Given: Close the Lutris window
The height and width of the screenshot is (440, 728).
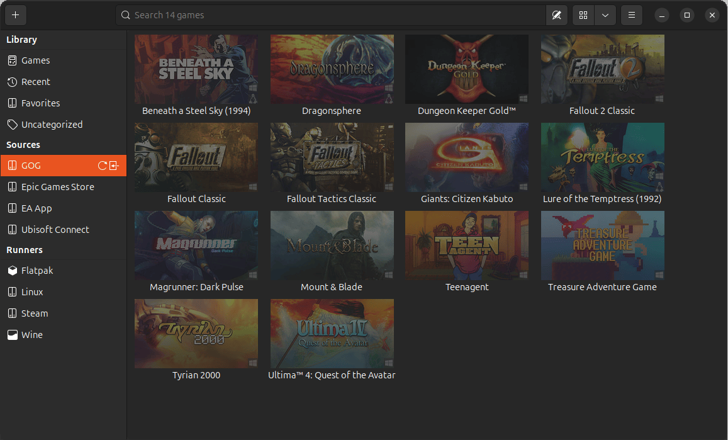Looking at the screenshot, I should point(712,15).
